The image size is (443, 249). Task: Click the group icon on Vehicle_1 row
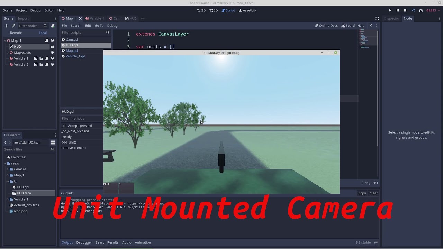[36, 58]
